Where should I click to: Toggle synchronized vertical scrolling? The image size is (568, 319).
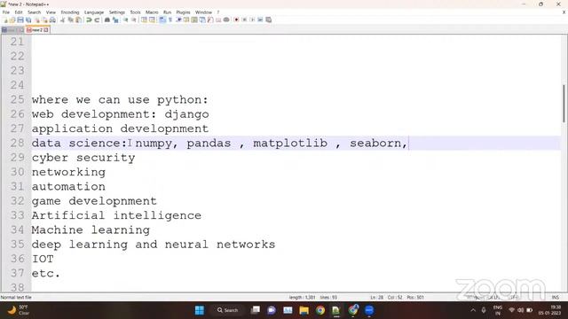tap(144, 19)
